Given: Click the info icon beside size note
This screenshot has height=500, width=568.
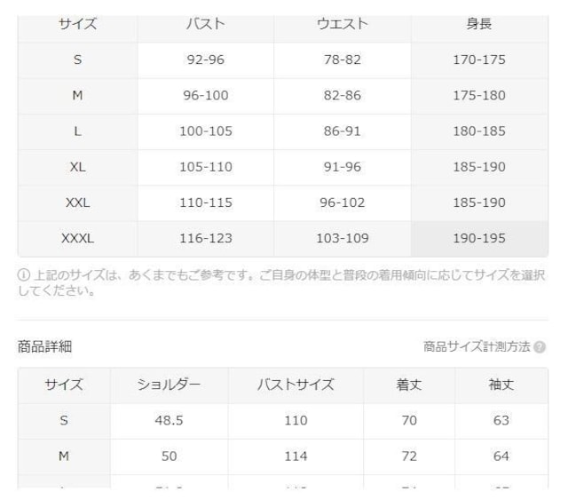Looking at the screenshot, I should [x=24, y=274].
